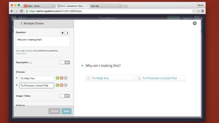Turn on the Image / Video toggle
The height and width of the screenshot is (123, 219).
tap(64, 96)
